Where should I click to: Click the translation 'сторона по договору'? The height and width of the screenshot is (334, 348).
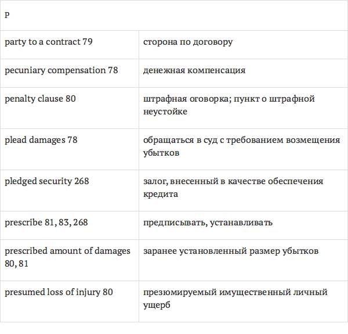[x=188, y=42]
